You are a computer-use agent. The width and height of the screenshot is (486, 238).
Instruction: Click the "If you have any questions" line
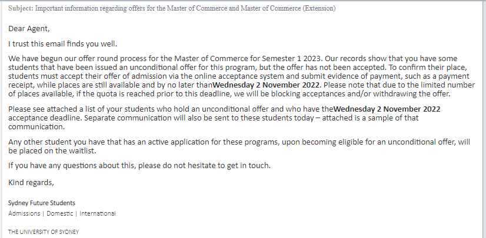pos(139,166)
